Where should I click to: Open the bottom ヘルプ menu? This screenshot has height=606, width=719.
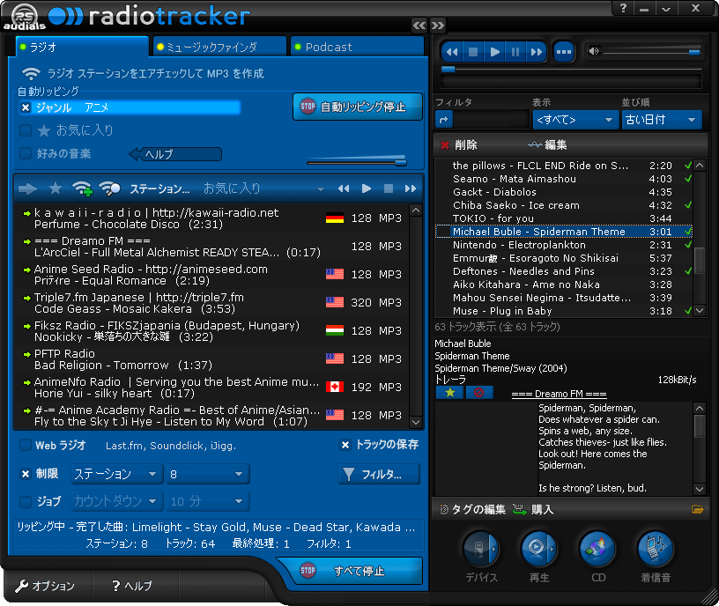tap(132, 586)
